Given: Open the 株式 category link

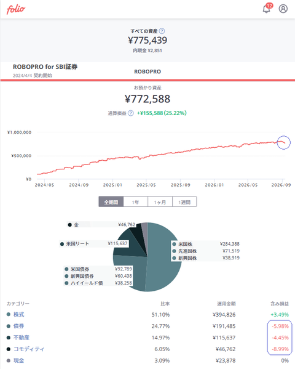Looking at the screenshot, I should (x=19, y=314).
